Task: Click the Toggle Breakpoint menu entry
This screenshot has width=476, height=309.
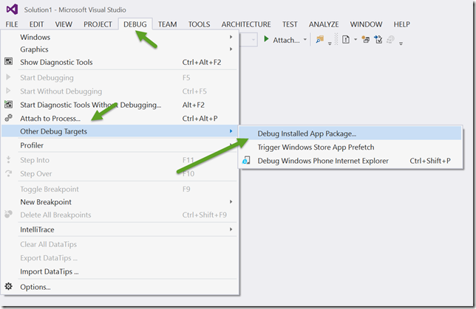Action: pos(120,189)
